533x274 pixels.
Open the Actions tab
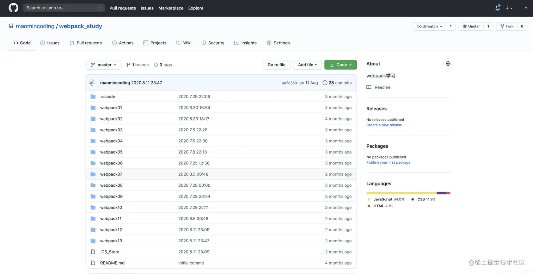[x=123, y=43]
